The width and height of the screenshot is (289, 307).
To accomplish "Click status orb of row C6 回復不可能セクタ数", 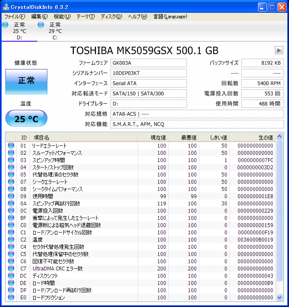I will click(11, 262).
